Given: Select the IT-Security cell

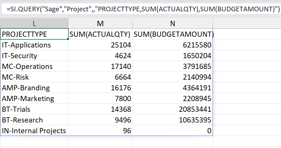Looking at the screenshot, I should tap(34, 56).
